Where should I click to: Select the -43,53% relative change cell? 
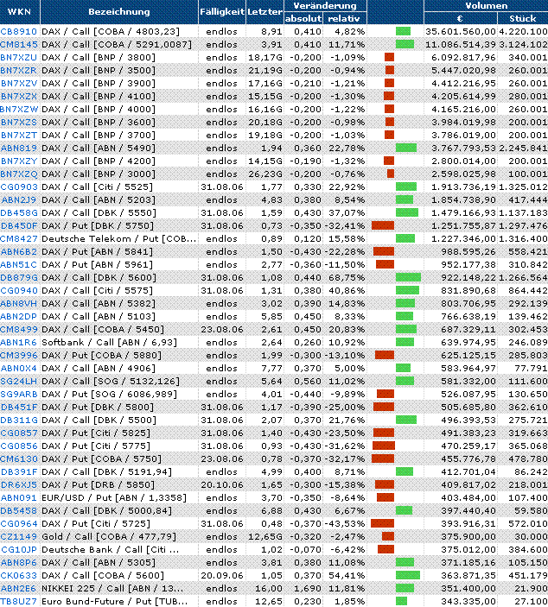tap(345, 524)
